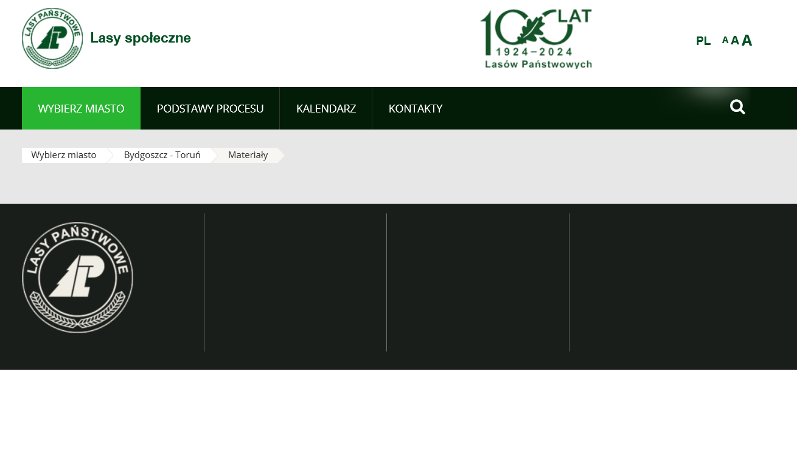Select the Materiały breadcrumb item

click(x=248, y=155)
